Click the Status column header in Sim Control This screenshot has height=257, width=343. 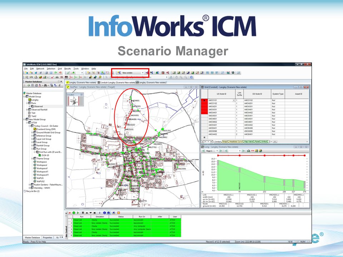[121, 217]
